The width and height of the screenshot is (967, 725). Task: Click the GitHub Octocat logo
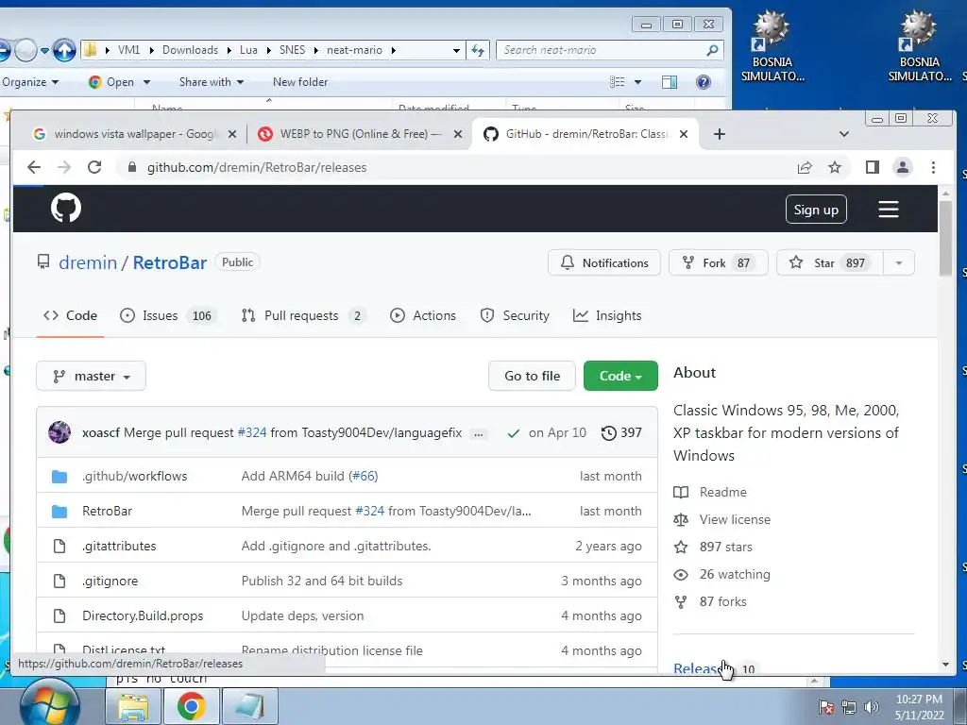tap(66, 208)
